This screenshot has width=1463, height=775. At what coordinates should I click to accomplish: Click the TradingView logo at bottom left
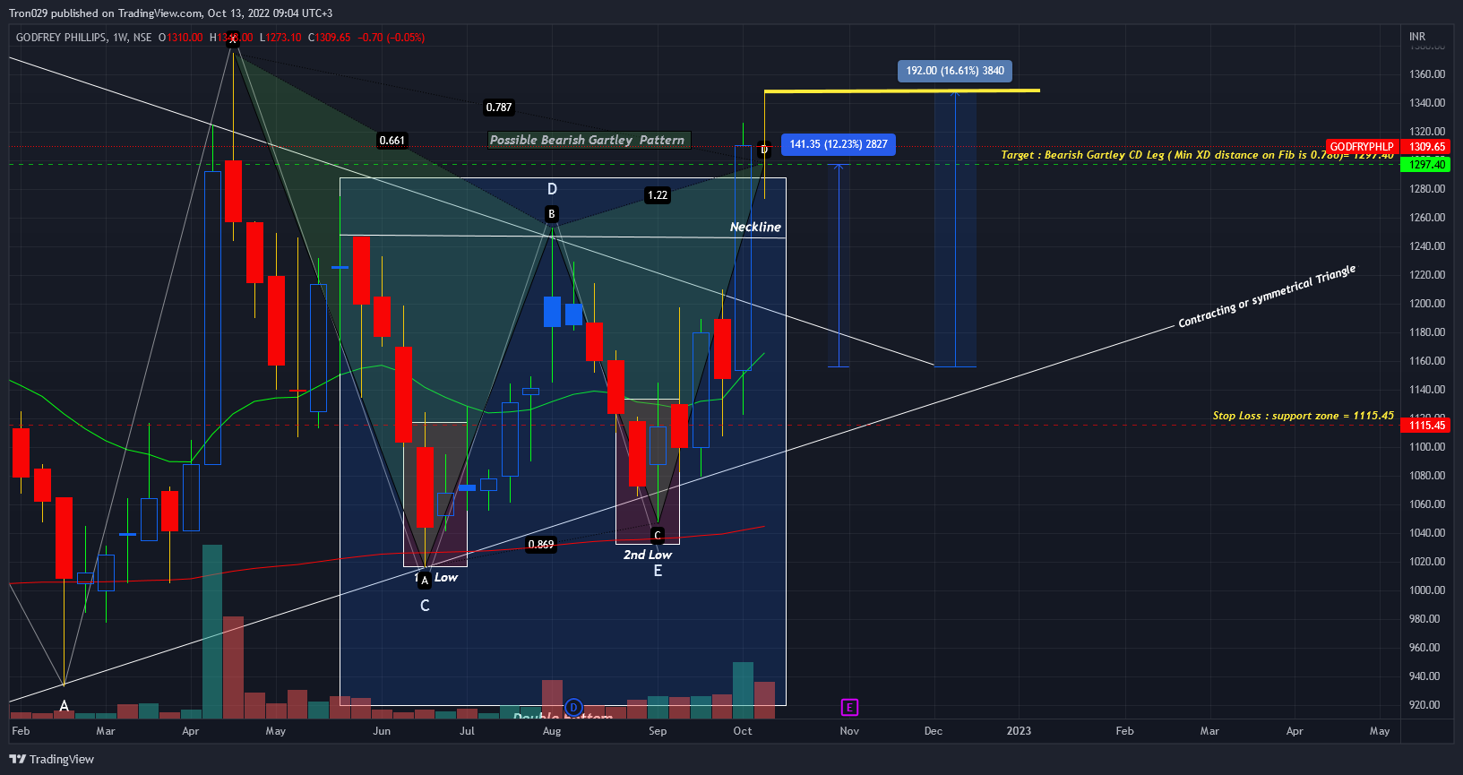coord(51,759)
